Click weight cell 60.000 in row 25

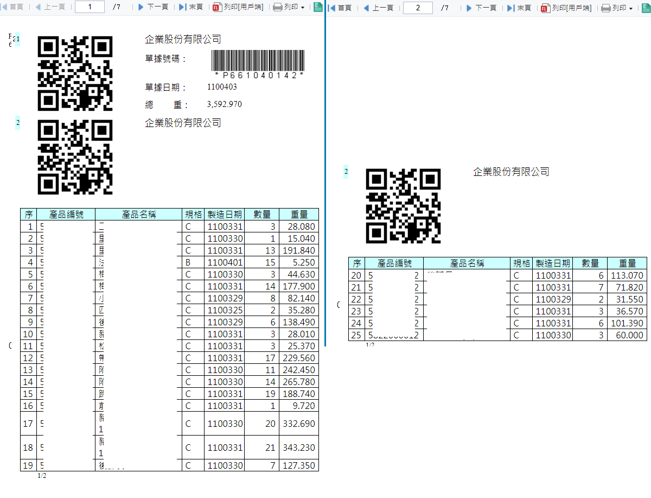pyautogui.click(x=627, y=335)
